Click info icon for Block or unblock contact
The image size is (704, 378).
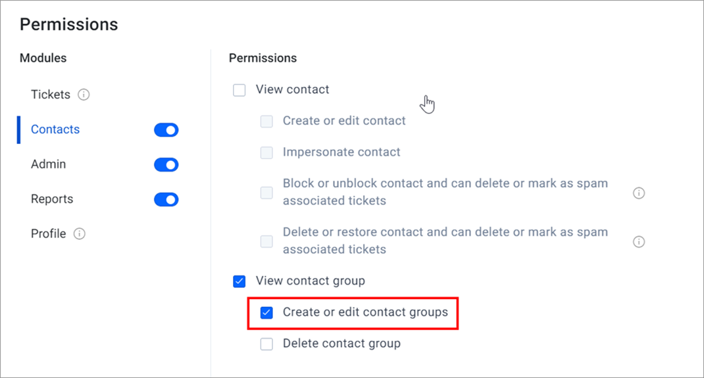[x=639, y=193]
